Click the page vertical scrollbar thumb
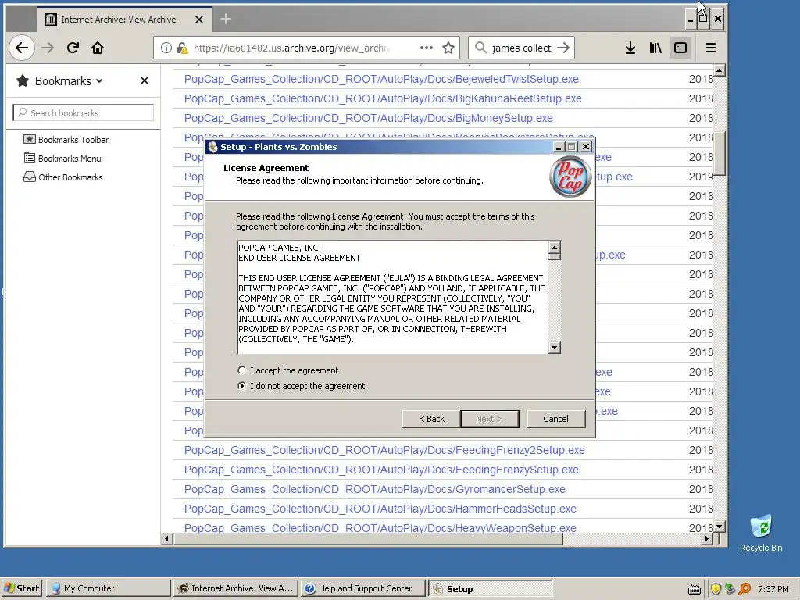Viewport: 800px width, 600px height. (720, 154)
